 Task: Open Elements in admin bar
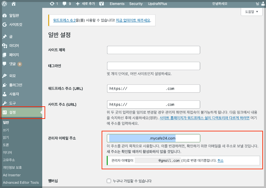click(117, 4)
